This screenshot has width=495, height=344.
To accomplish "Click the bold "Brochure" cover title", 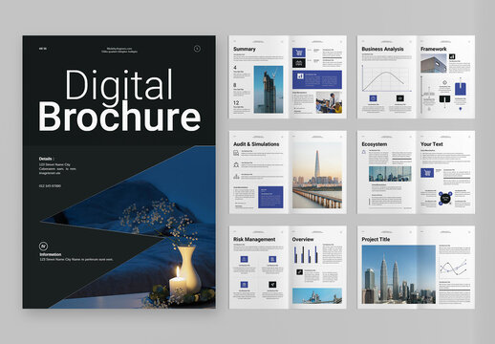I will click(x=119, y=117).
